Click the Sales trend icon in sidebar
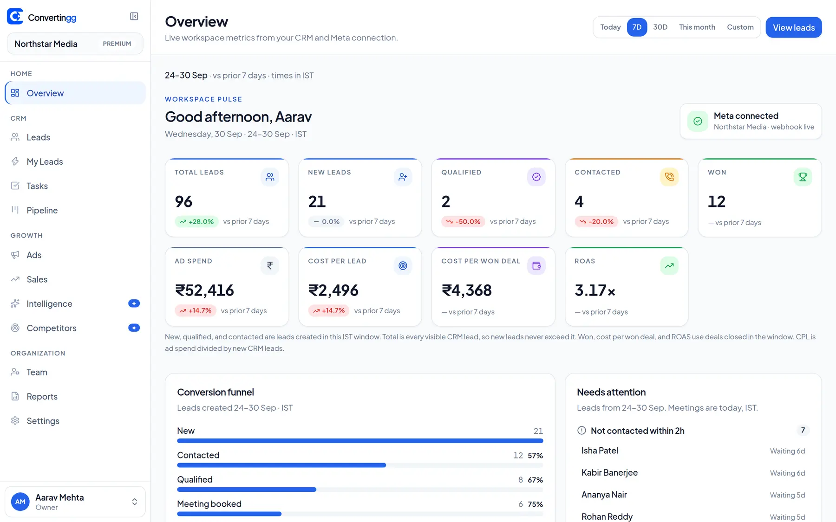 [15, 279]
